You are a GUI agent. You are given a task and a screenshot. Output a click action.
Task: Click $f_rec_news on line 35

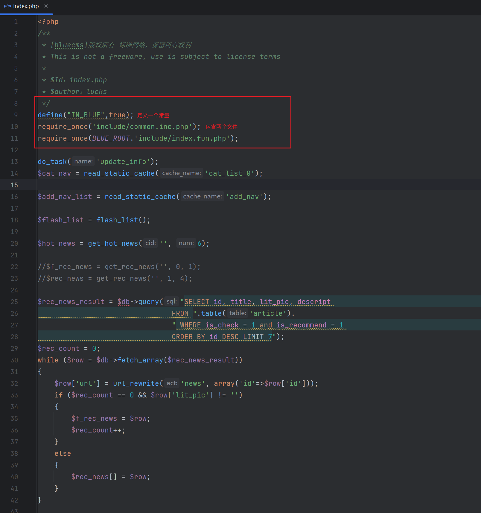point(94,418)
